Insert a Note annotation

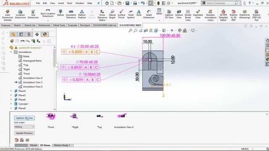click(139, 13)
